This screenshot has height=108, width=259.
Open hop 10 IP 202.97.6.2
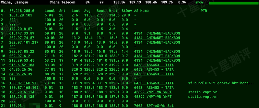pos(20,56)
